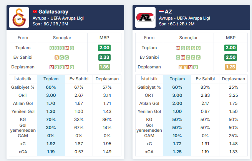Click the xG row label in Galatasaray's table
The width and height of the screenshot is (252, 161).
click(x=23, y=144)
